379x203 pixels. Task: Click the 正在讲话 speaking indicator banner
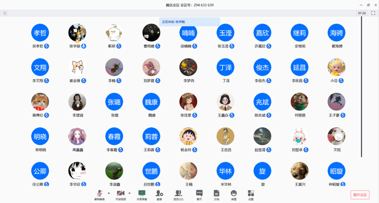click(189, 22)
